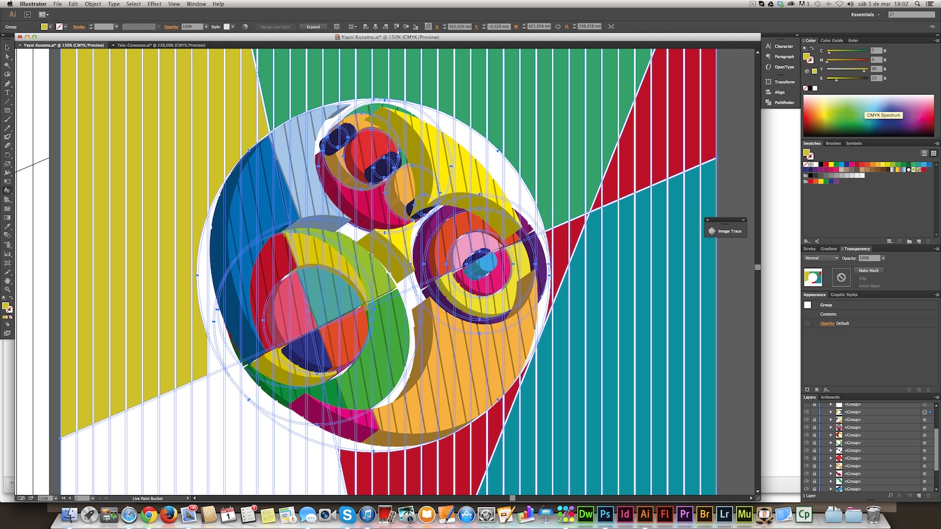This screenshot has width=941, height=529.
Task: Open the Style dropdown in control bar
Action: coord(233,27)
